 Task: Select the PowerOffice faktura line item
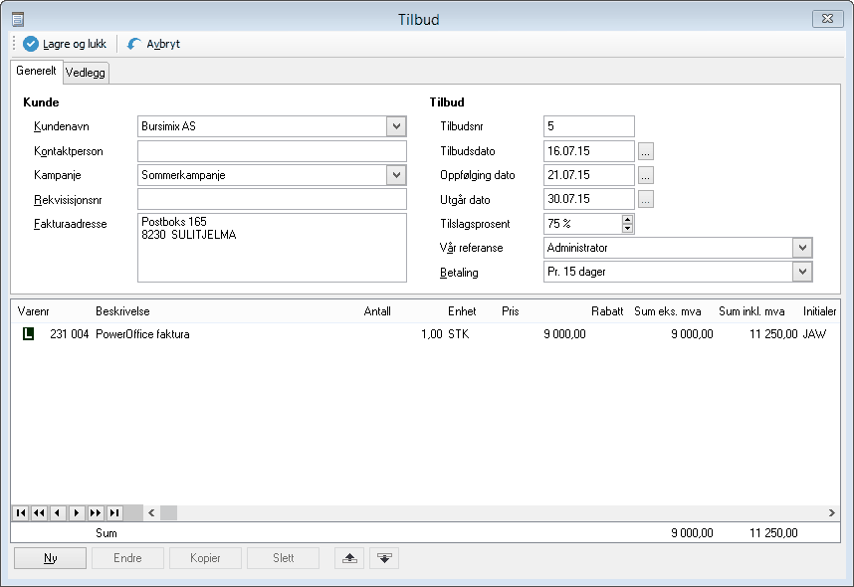pyautogui.click(x=425, y=334)
